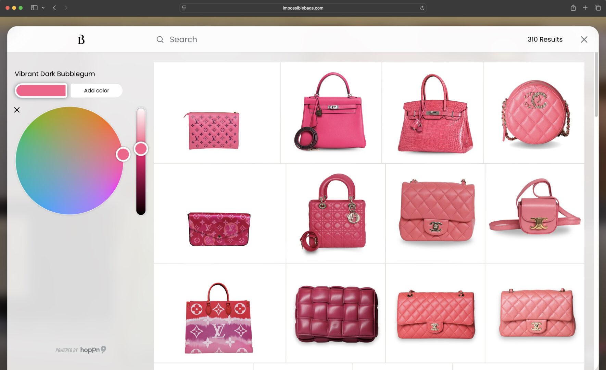Expand the sidebar tab group dropdown arrow
Screen dimensions: 606x370
pos(43,8)
